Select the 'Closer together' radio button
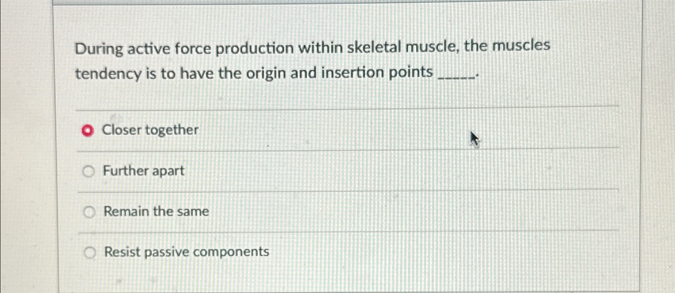675x293 pixels. pos(87,131)
